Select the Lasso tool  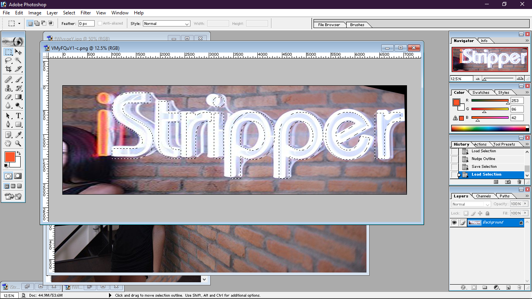click(x=8, y=61)
